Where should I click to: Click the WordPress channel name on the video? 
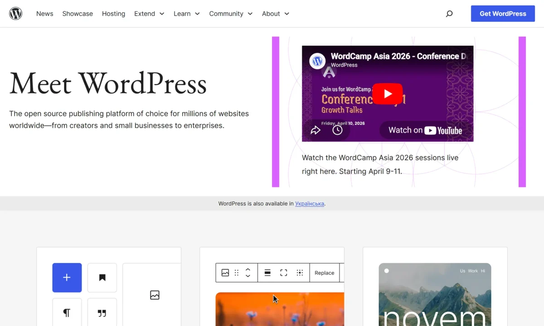point(344,65)
